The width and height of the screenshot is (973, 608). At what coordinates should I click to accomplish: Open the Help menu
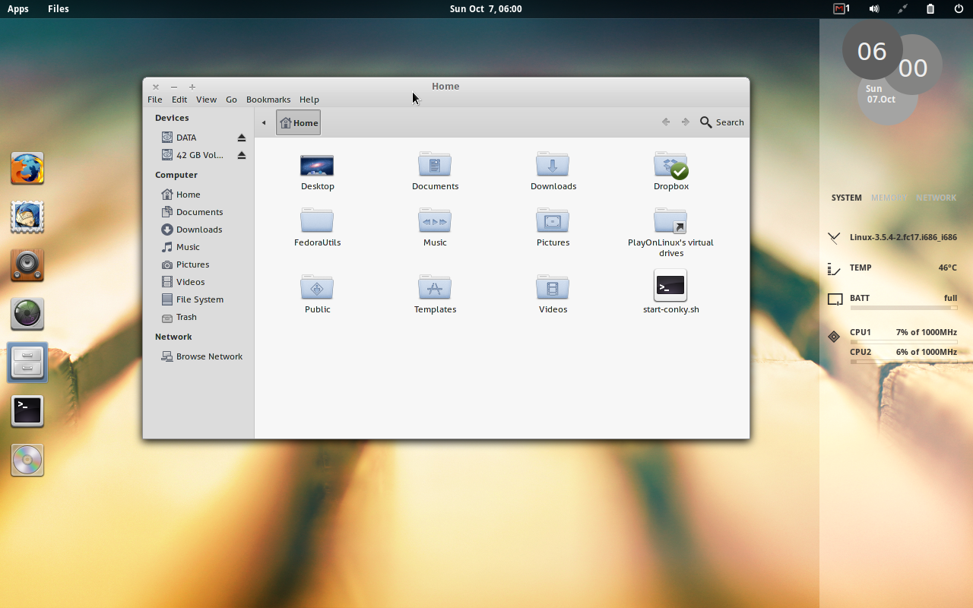(309, 100)
